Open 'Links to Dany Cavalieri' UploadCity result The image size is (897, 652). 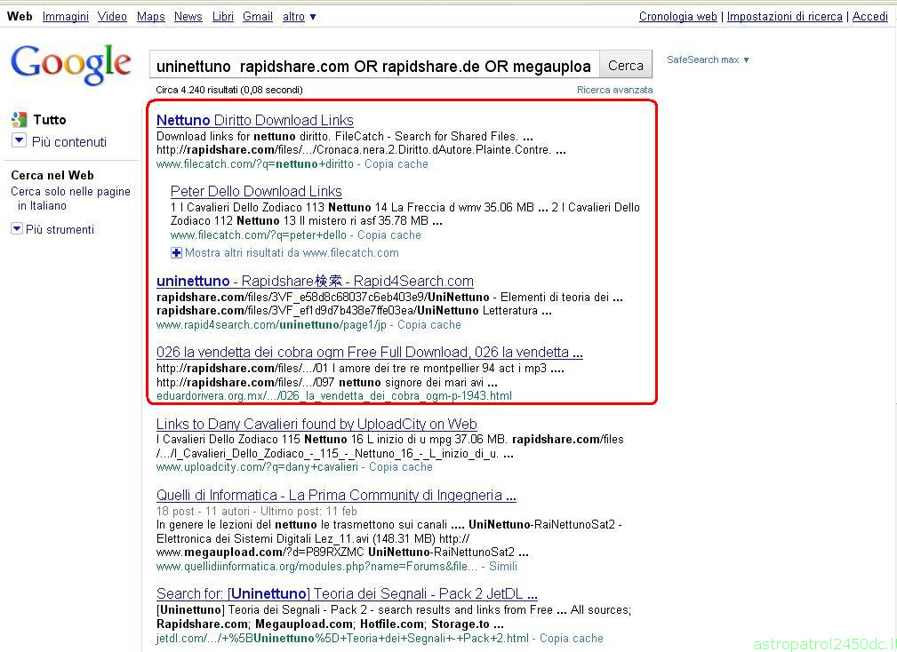point(316,424)
